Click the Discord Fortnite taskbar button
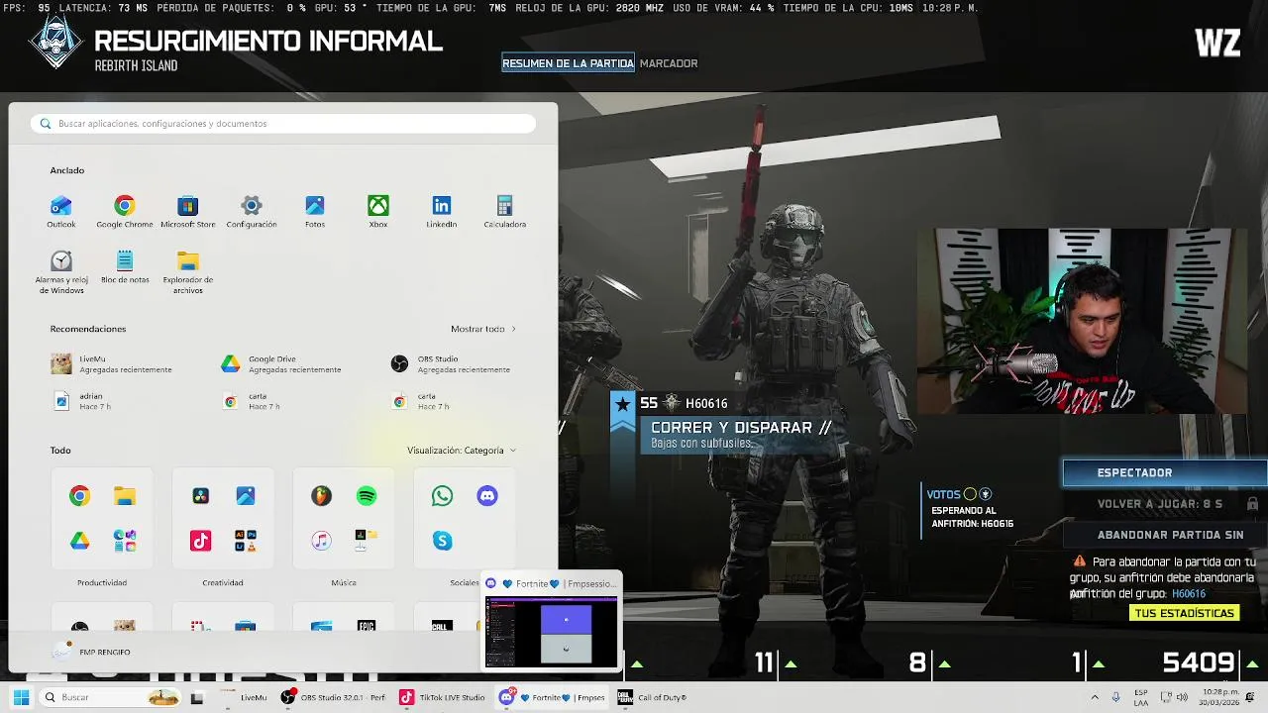 (554, 697)
